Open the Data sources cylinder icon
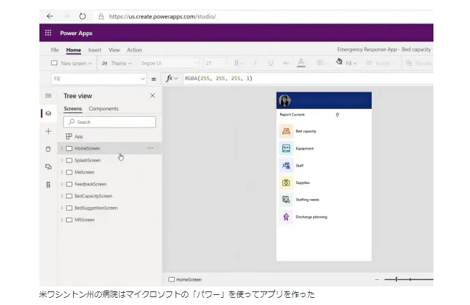Image resolution: width=470 pixels, height=305 pixels. 48,149
